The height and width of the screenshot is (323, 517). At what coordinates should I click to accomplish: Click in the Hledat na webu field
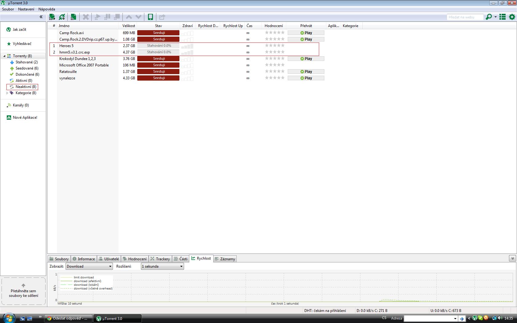coord(465,17)
